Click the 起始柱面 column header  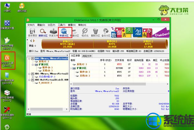(139, 60)
